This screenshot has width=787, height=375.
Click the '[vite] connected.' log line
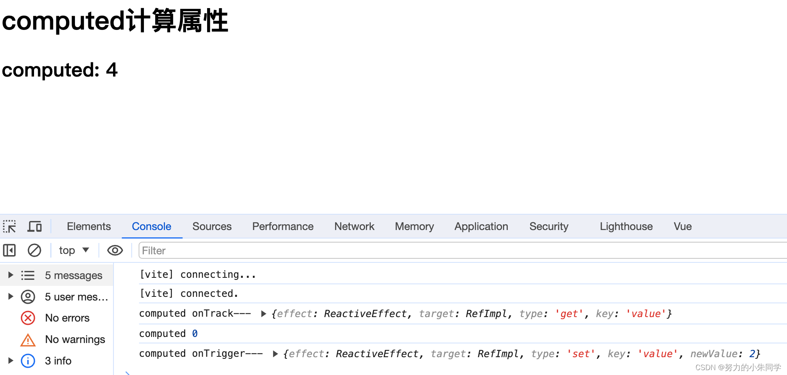click(x=189, y=294)
